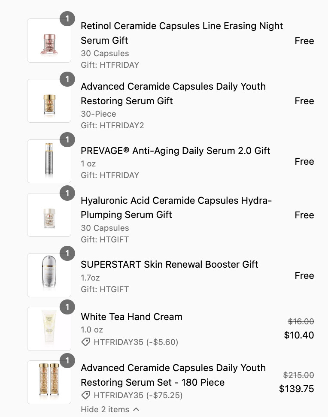Screen dimensions: 328x417
Task: Click the White Tea Hand Cream title
Action: (x=131, y=317)
